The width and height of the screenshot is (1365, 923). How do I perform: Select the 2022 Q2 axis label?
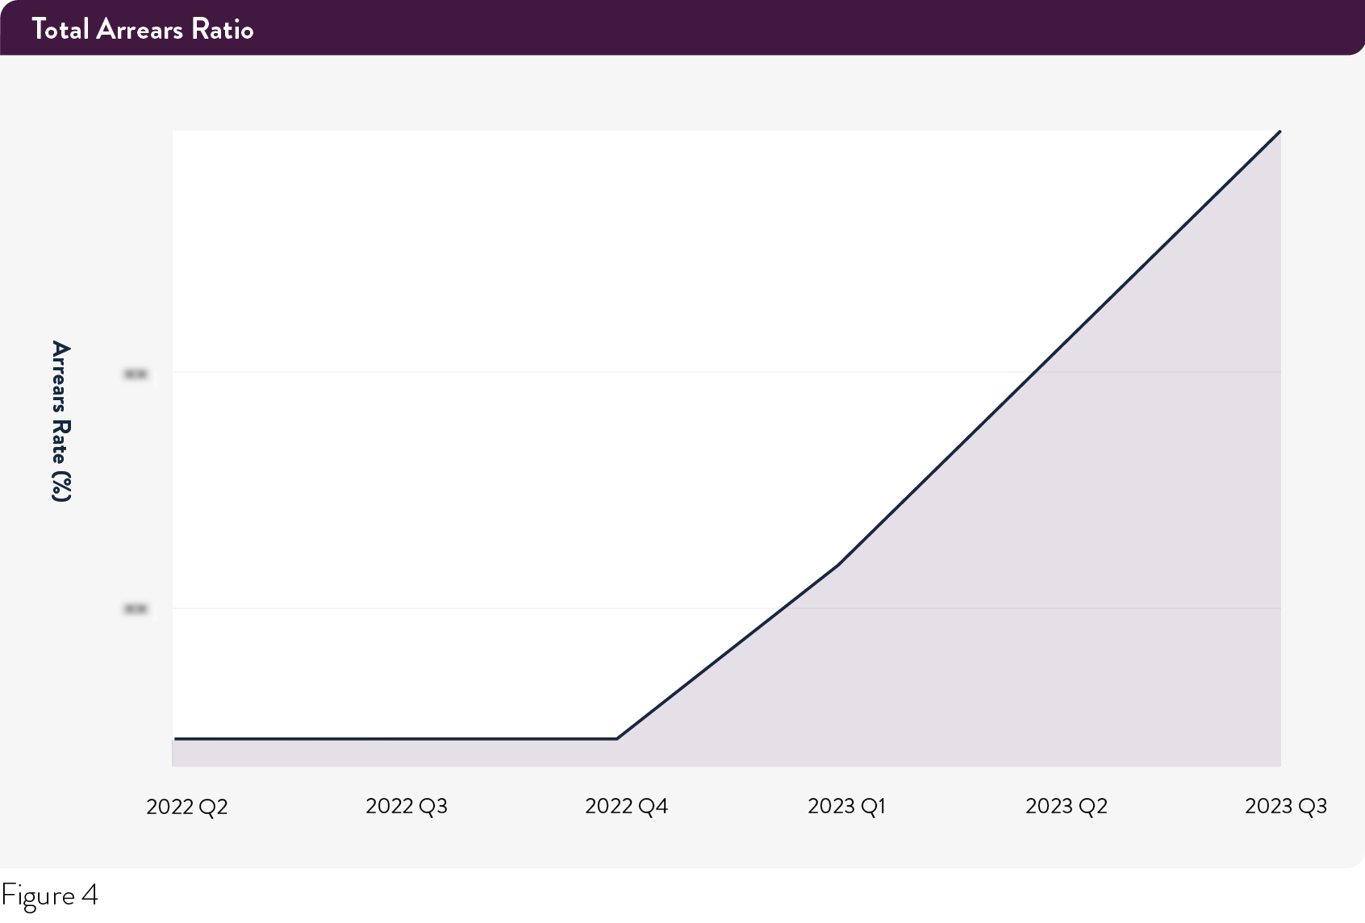188,805
